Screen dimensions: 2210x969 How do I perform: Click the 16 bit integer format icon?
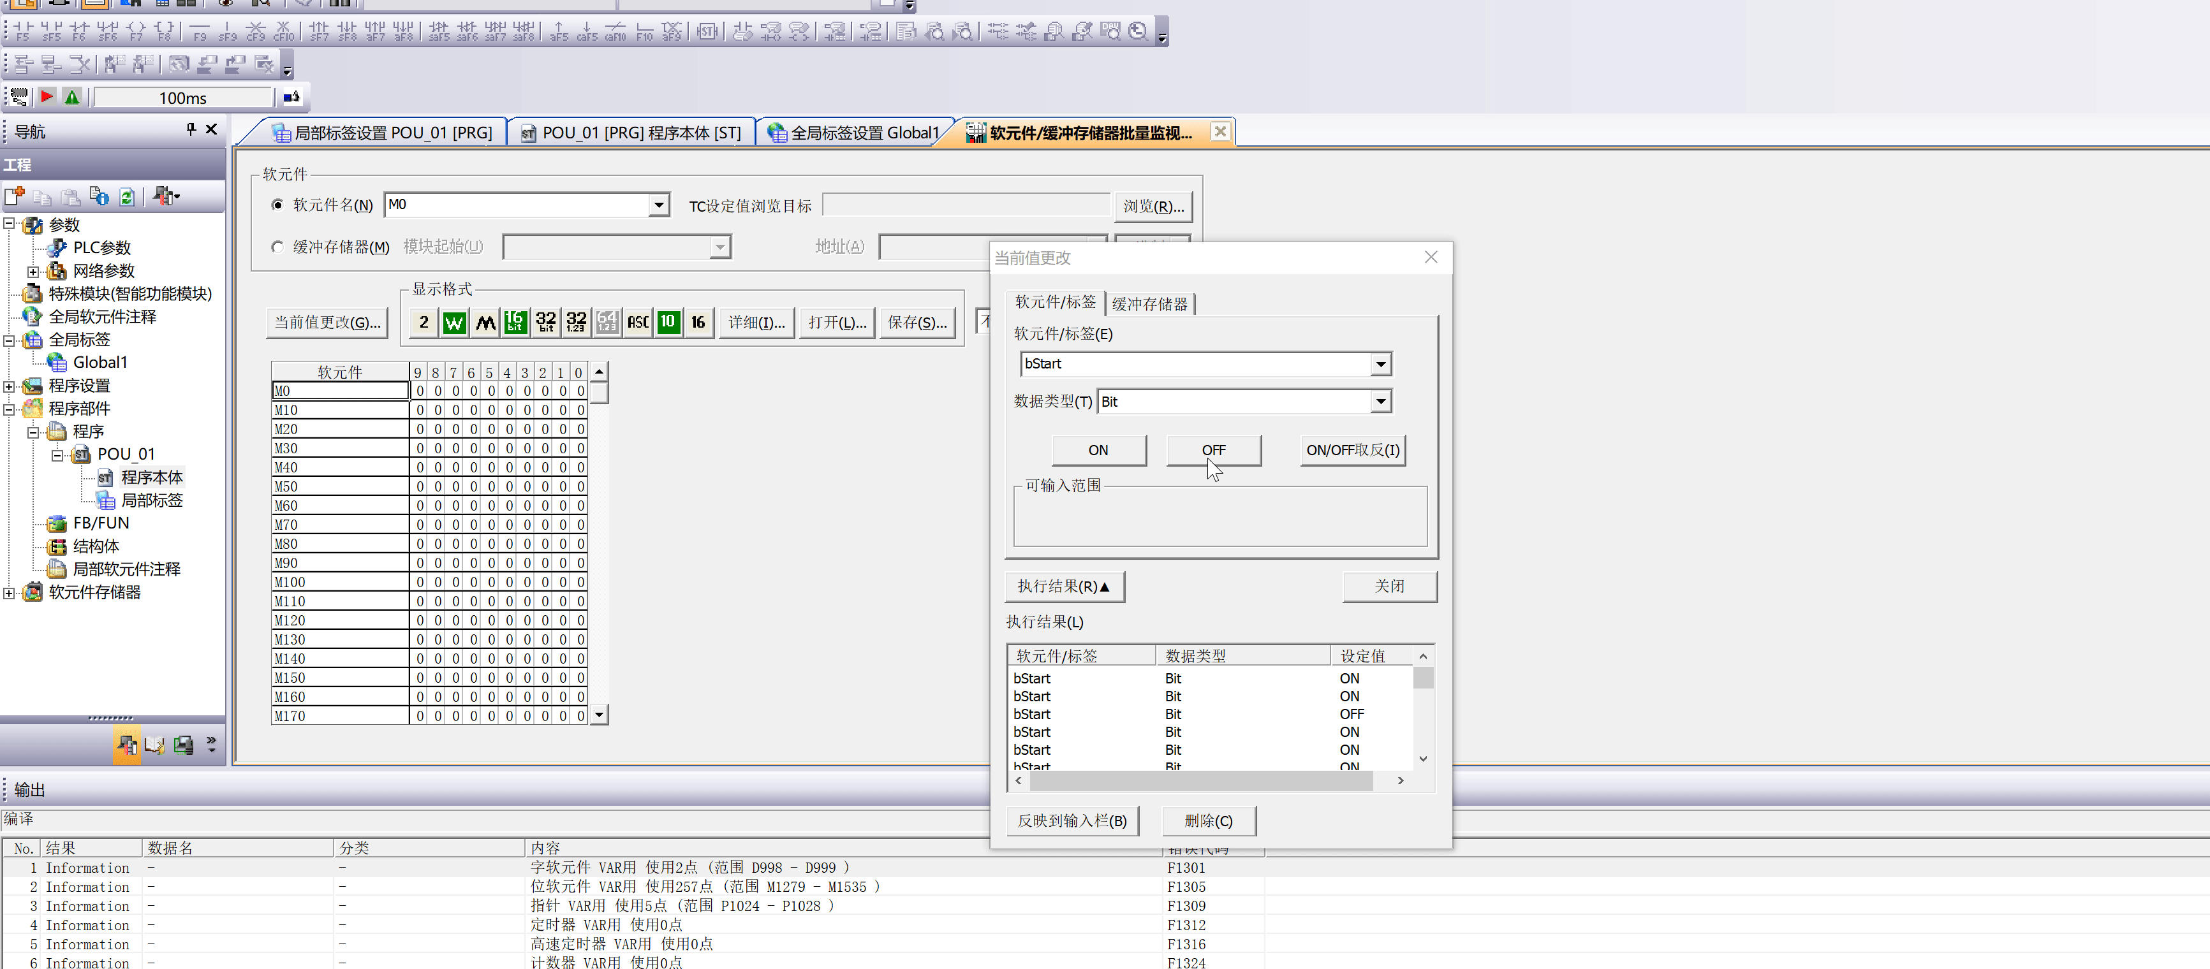coord(515,323)
